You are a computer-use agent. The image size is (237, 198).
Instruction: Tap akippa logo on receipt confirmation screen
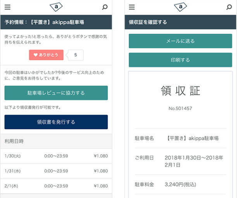coord(180,7)
